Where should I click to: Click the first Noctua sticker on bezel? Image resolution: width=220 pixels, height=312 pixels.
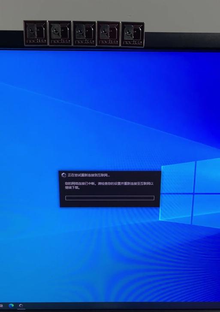(x=36, y=33)
